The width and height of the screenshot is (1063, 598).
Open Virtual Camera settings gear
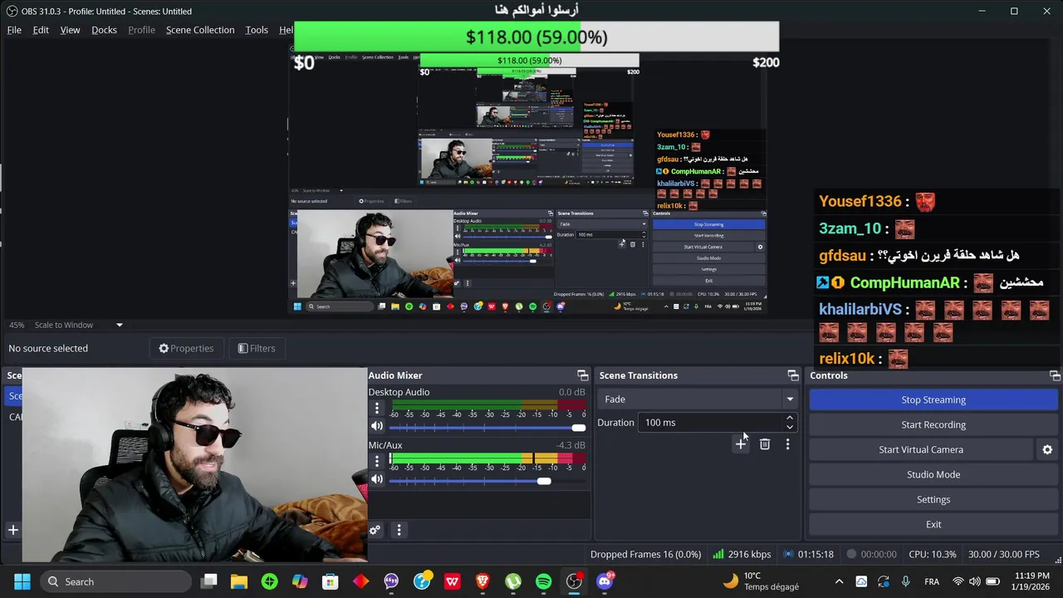click(x=1047, y=449)
